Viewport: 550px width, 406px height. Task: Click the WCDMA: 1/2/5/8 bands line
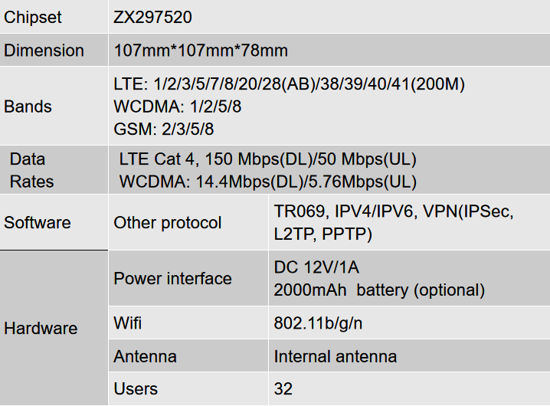178,106
